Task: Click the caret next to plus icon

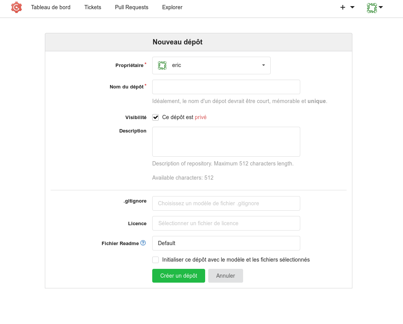Action: tap(352, 7)
